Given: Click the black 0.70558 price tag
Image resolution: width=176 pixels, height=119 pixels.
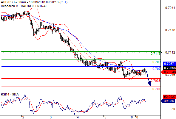Looking at the screenshot, I should [169, 68].
